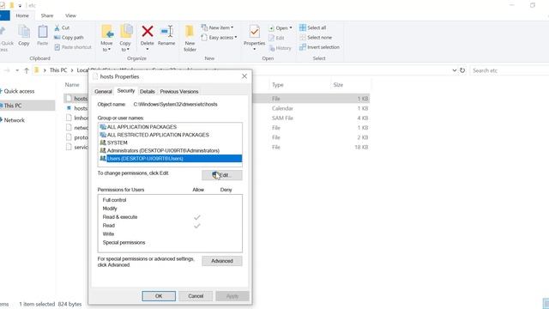
Task: Click This PC in address breadcrumb
Action: [x=58, y=70]
